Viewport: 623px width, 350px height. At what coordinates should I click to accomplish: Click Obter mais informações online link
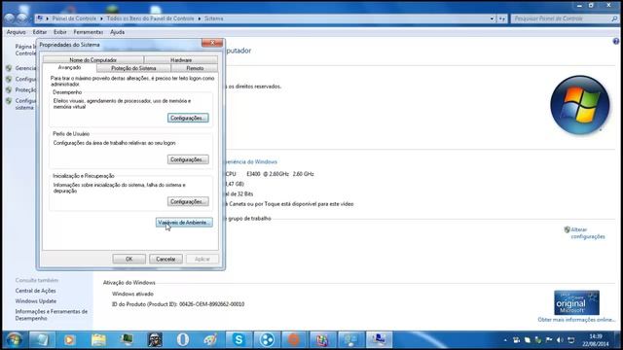click(x=576, y=320)
